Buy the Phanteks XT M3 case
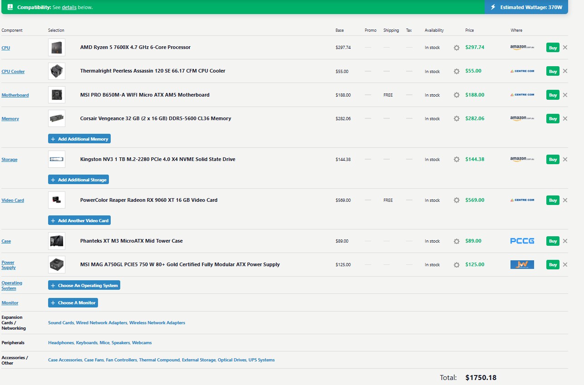 coord(553,241)
